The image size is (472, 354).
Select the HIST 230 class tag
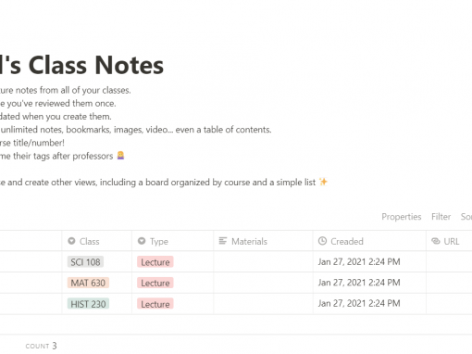click(x=88, y=304)
